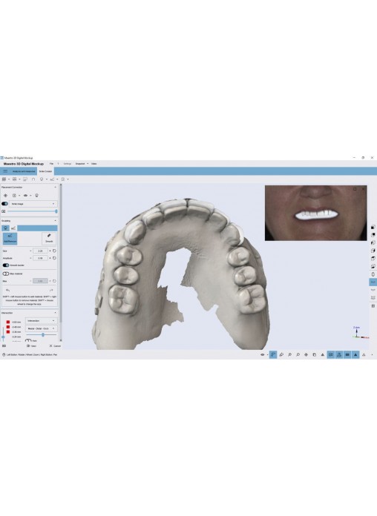Click the redo arrow in Sculpting panel

(x=51, y=291)
